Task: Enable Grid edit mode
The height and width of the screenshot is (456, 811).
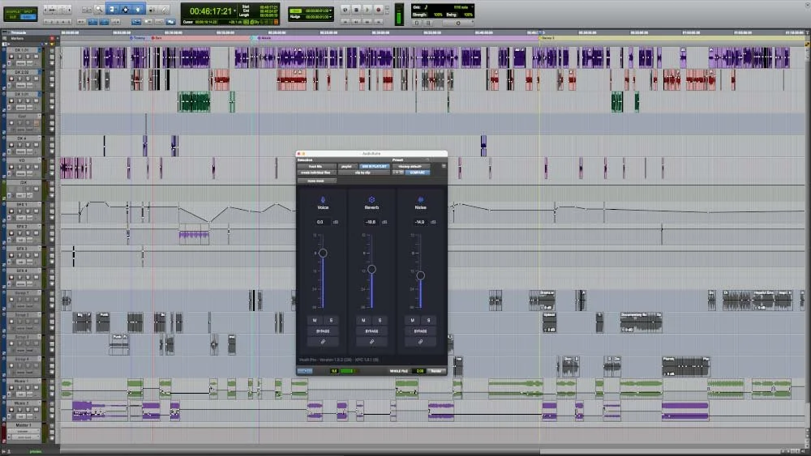Action: (x=28, y=17)
